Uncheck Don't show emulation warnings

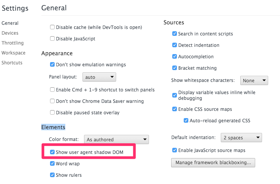52,65
